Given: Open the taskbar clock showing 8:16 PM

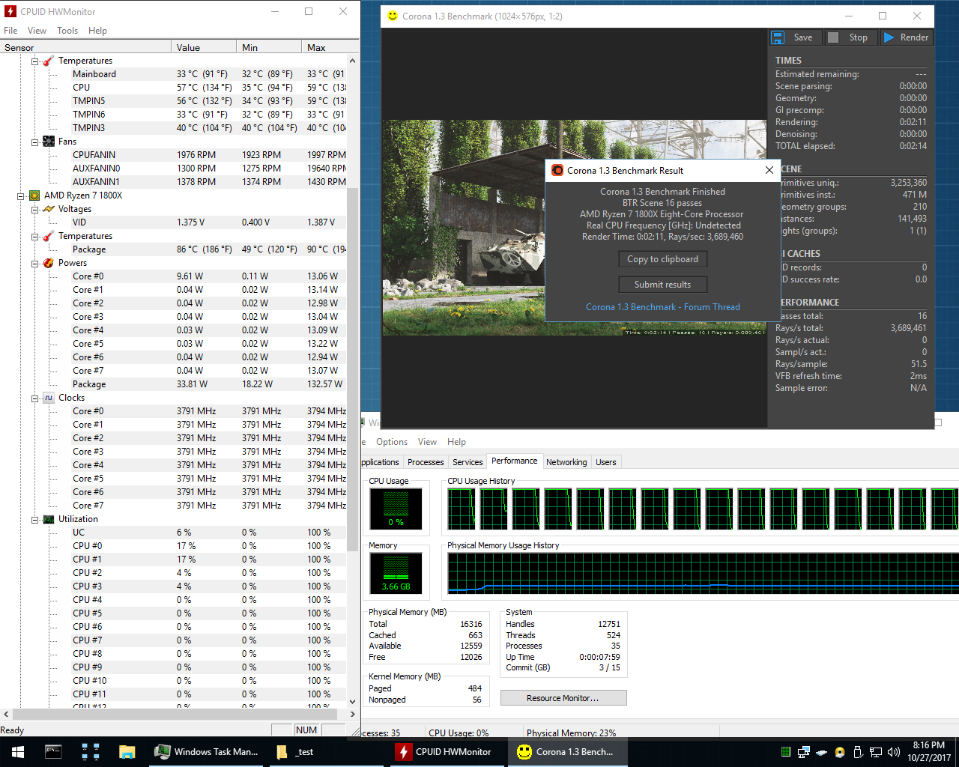Looking at the screenshot, I should pos(928,752).
